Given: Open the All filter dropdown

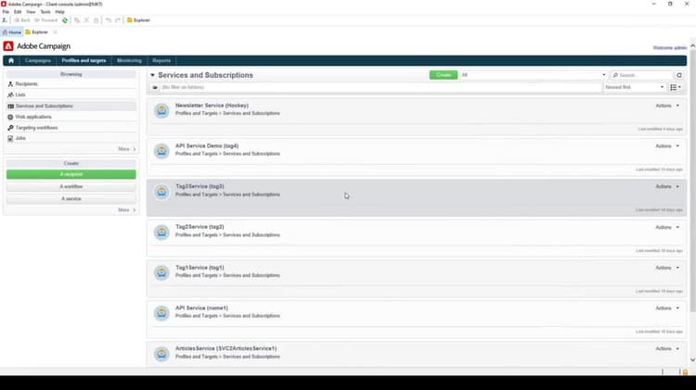Looking at the screenshot, I should coord(533,75).
